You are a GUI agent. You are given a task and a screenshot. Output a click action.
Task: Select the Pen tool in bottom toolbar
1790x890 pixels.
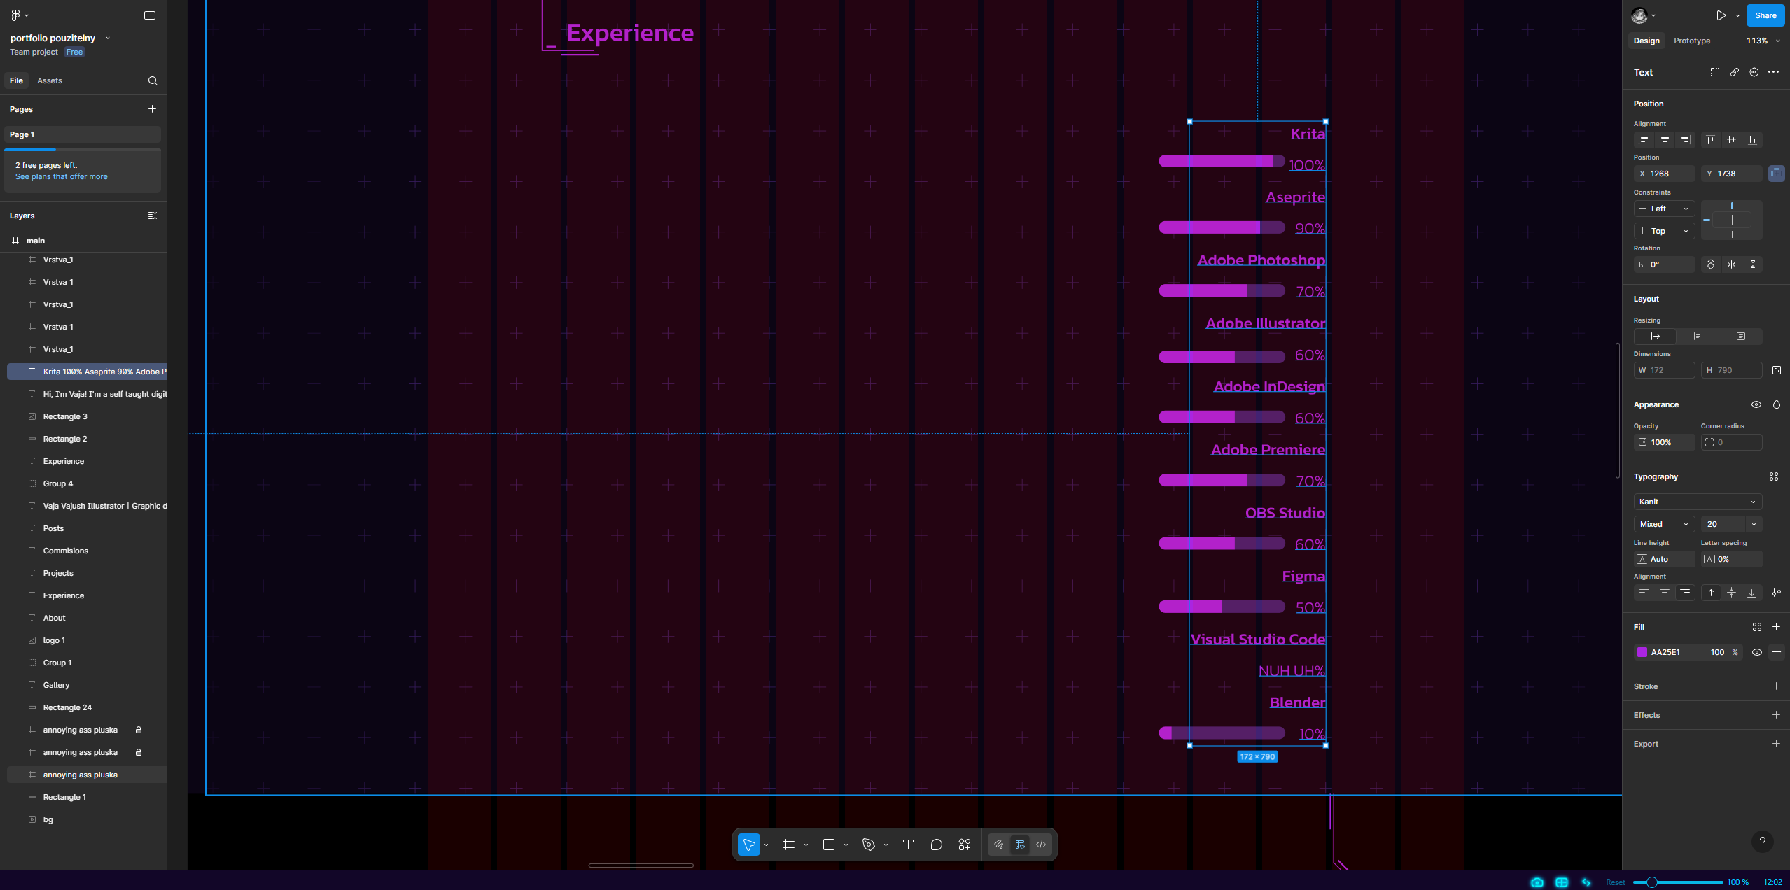click(869, 845)
